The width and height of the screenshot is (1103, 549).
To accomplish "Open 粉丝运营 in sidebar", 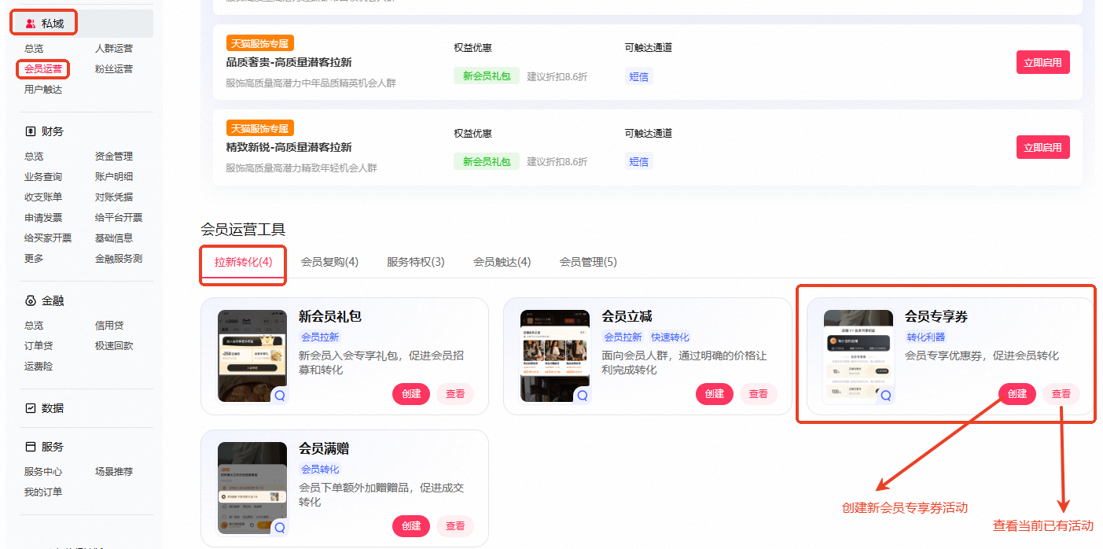I will tap(114, 69).
